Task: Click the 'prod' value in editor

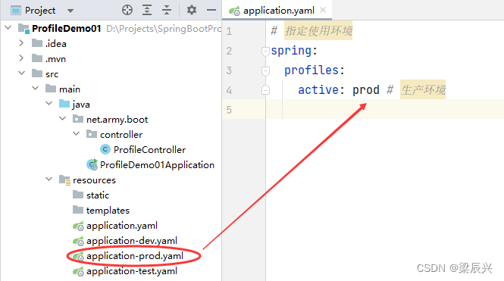Action: tap(366, 90)
